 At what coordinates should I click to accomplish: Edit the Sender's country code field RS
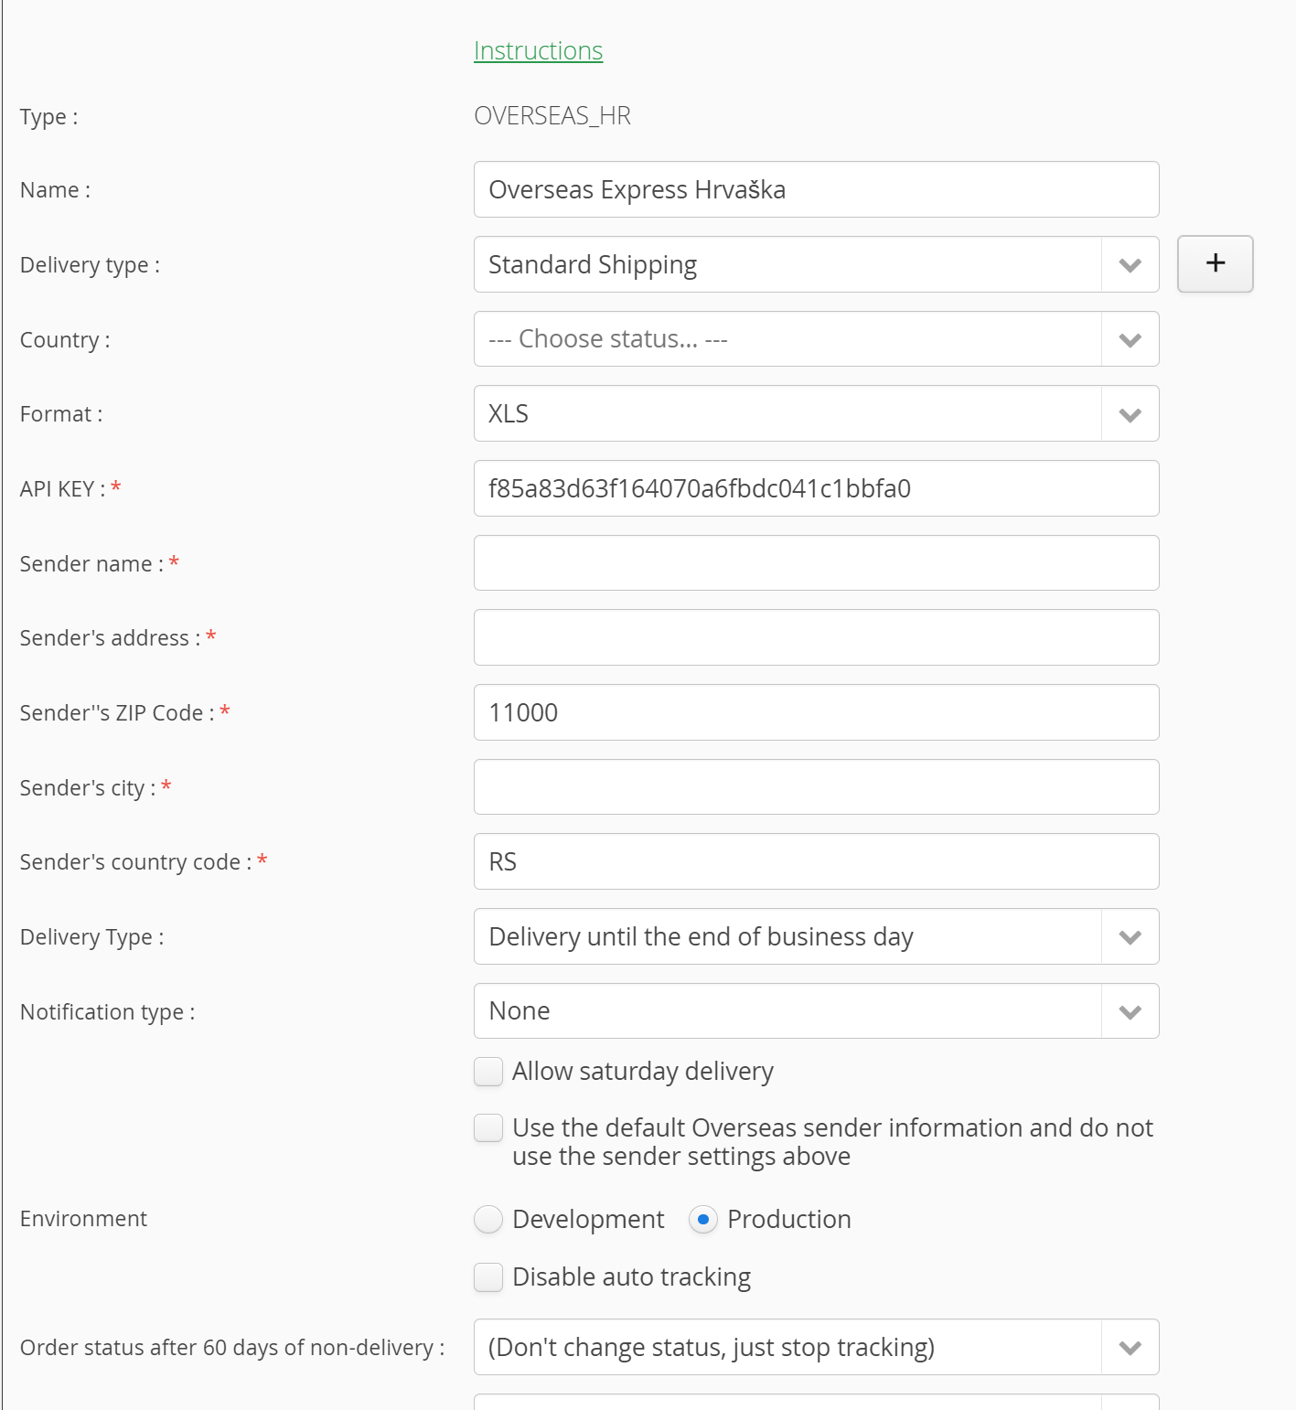pyautogui.click(x=816, y=861)
